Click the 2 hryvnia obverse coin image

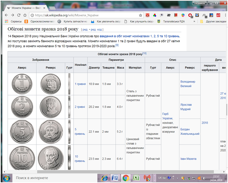[x=22, y=107]
